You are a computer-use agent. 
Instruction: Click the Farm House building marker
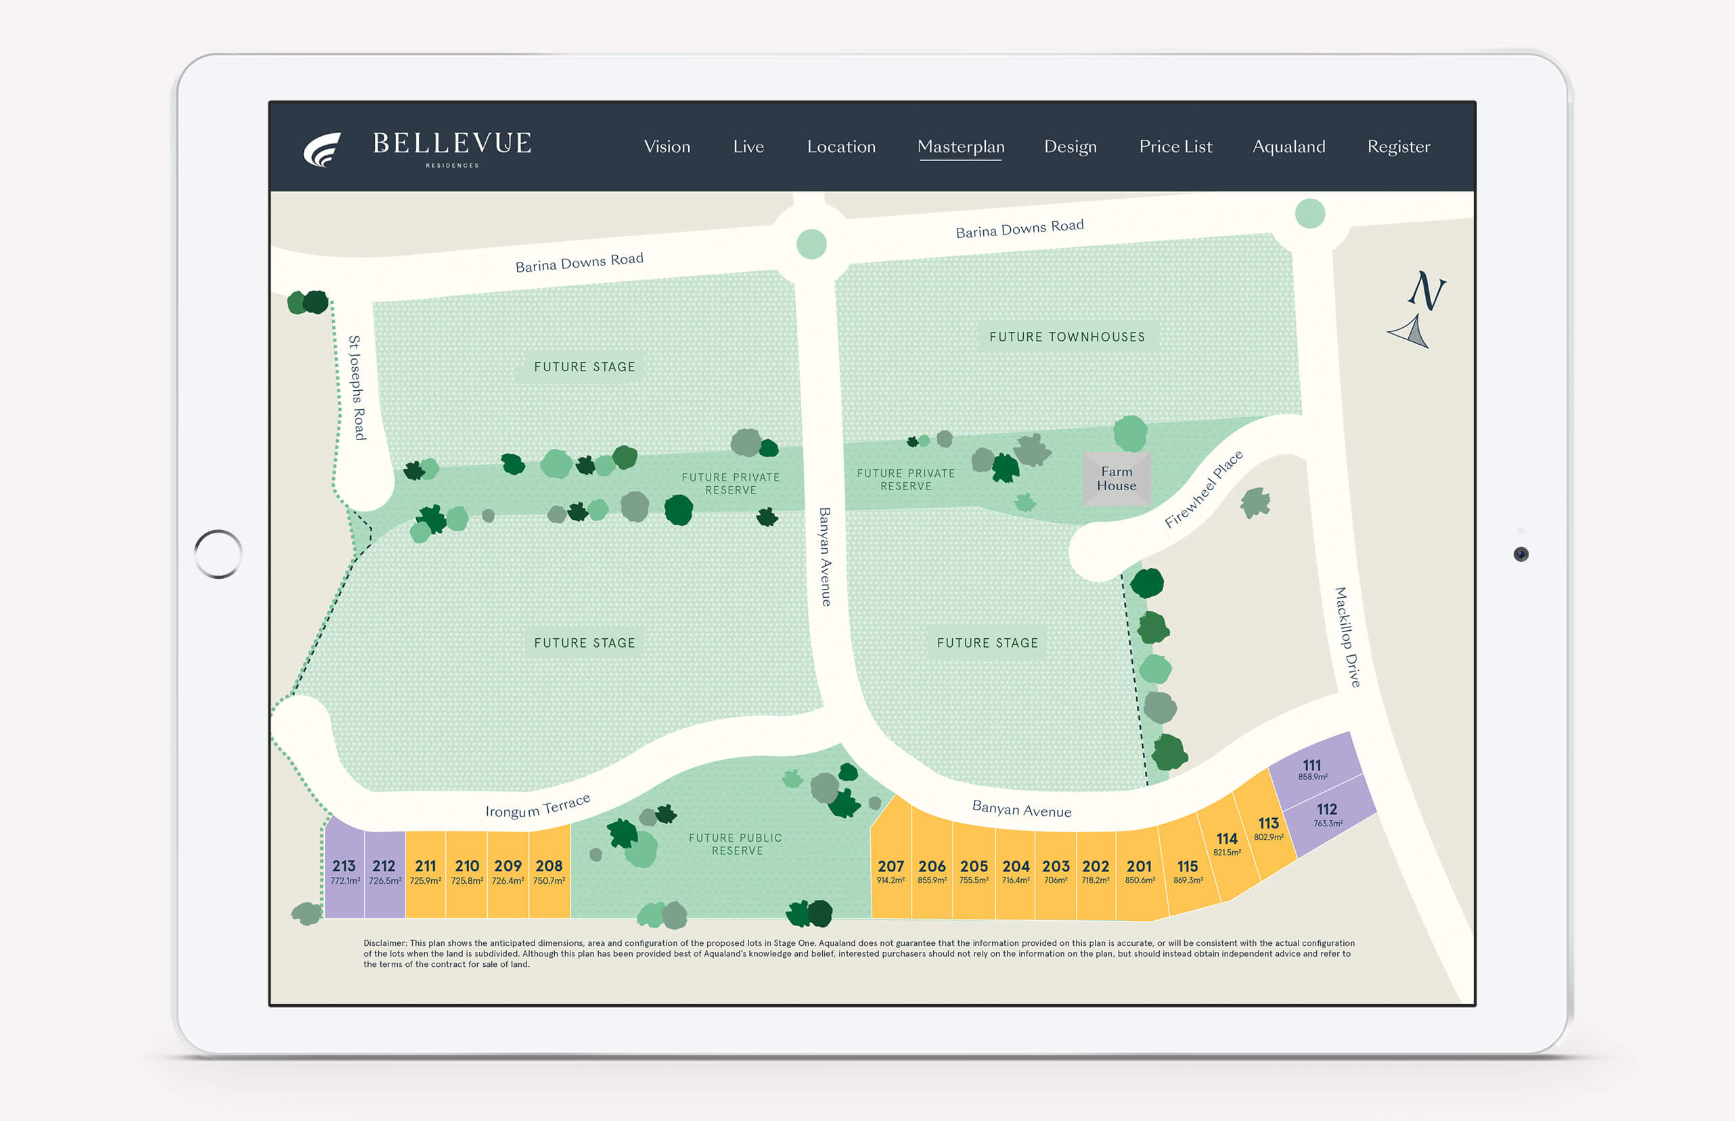(1116, 479)
